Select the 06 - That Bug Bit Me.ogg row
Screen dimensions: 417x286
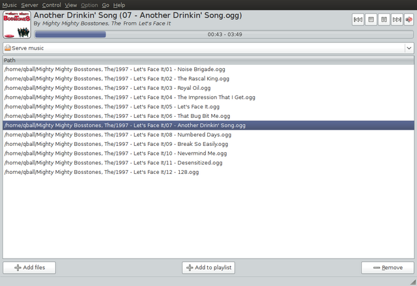click(x=208, y=116)
